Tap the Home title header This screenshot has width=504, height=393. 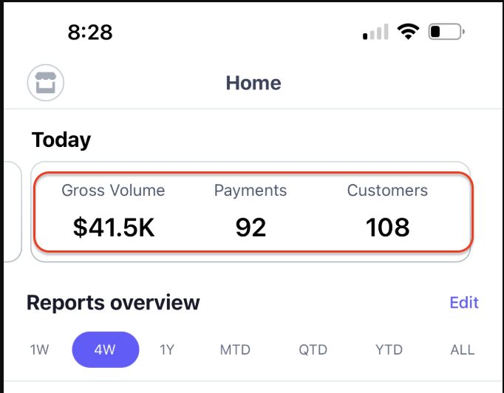click(253, 83)
